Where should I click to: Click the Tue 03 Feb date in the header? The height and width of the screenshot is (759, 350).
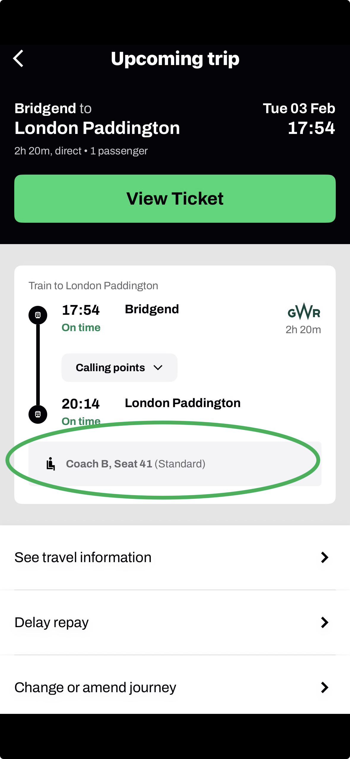299,108
